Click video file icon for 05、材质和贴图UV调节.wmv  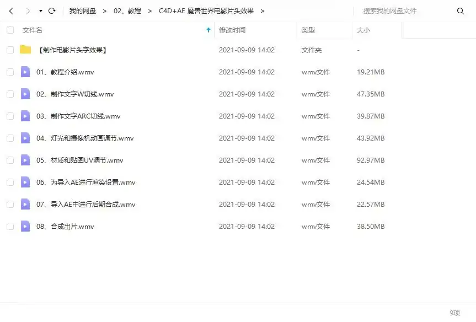pos(25,160)
